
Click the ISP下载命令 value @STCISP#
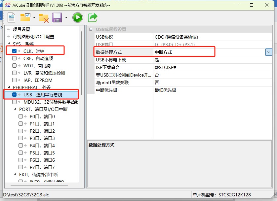(x=165, y=67)
